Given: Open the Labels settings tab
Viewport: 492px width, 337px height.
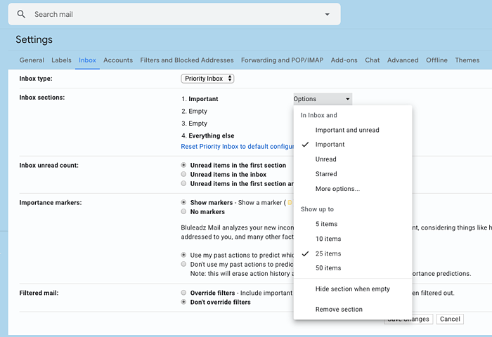Looking at the screenshot, I should (x=61, y=60).
